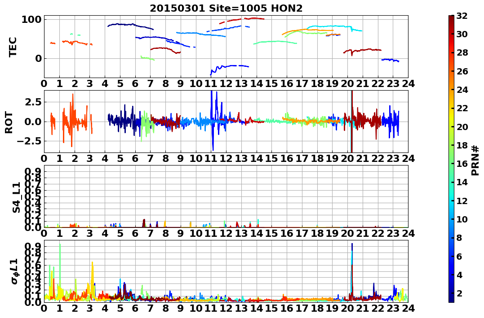The width and height of the screenshot is (484, 318).
Task: Click hour '1' tick under the sigma-phi panel
Action: click(x=59, y=309)
